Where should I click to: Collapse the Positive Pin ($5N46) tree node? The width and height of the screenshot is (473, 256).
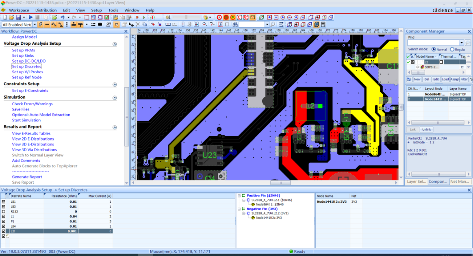[239, 196]
